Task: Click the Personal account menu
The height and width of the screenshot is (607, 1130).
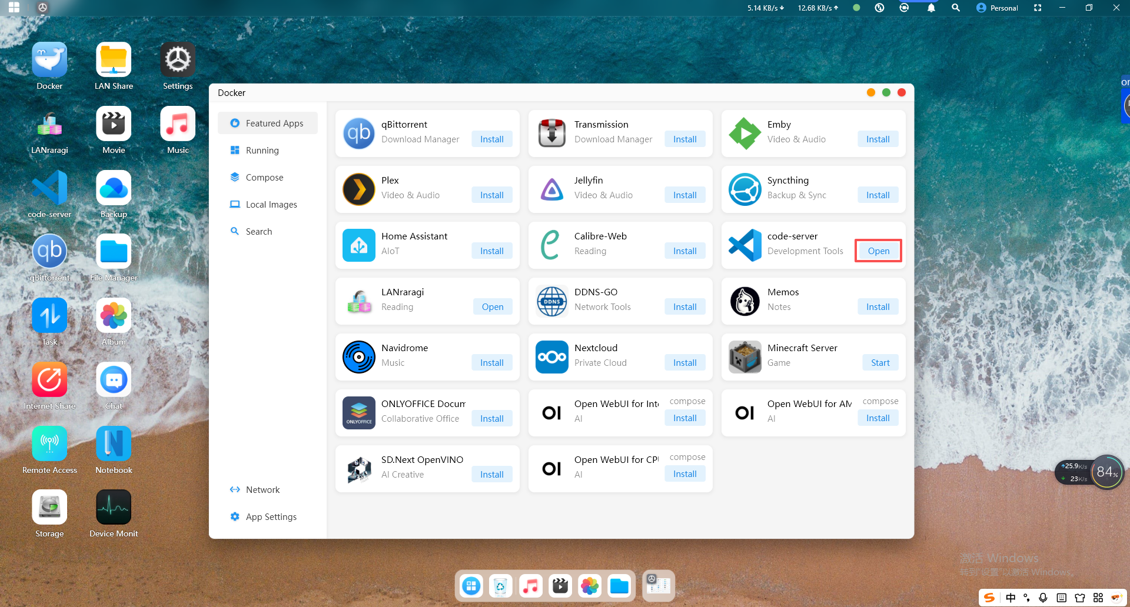Action: 997,8
